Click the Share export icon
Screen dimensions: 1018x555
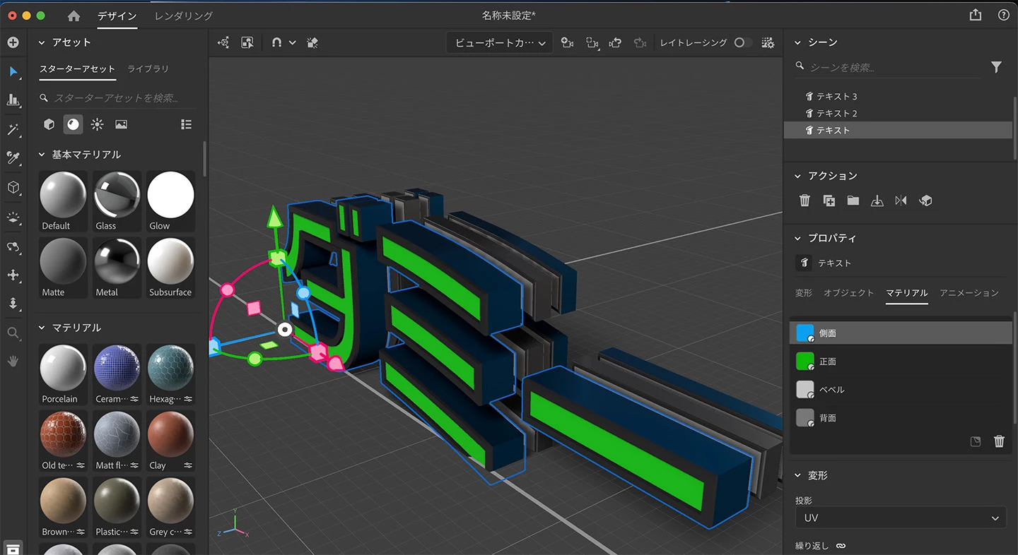(976, 15)
